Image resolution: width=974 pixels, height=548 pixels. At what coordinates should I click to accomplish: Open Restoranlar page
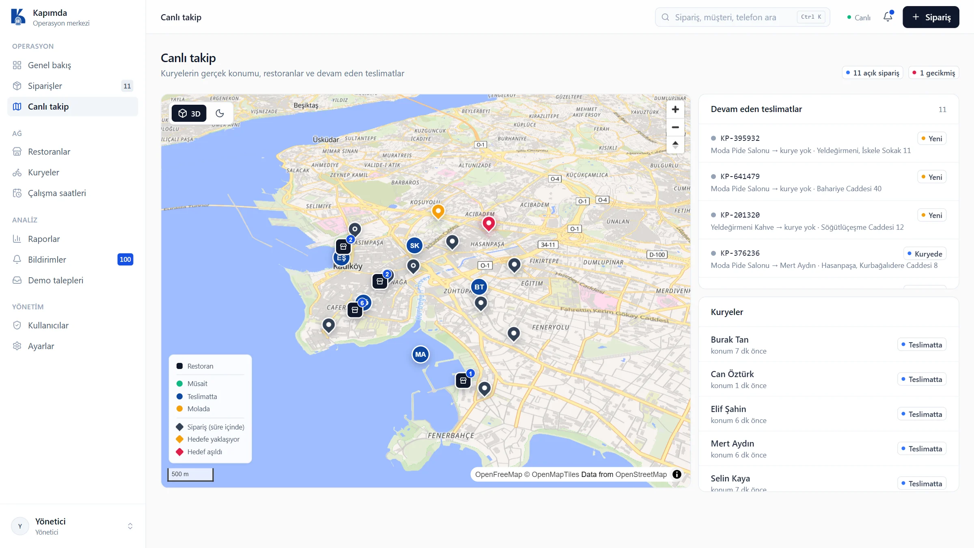pos(73,152)
